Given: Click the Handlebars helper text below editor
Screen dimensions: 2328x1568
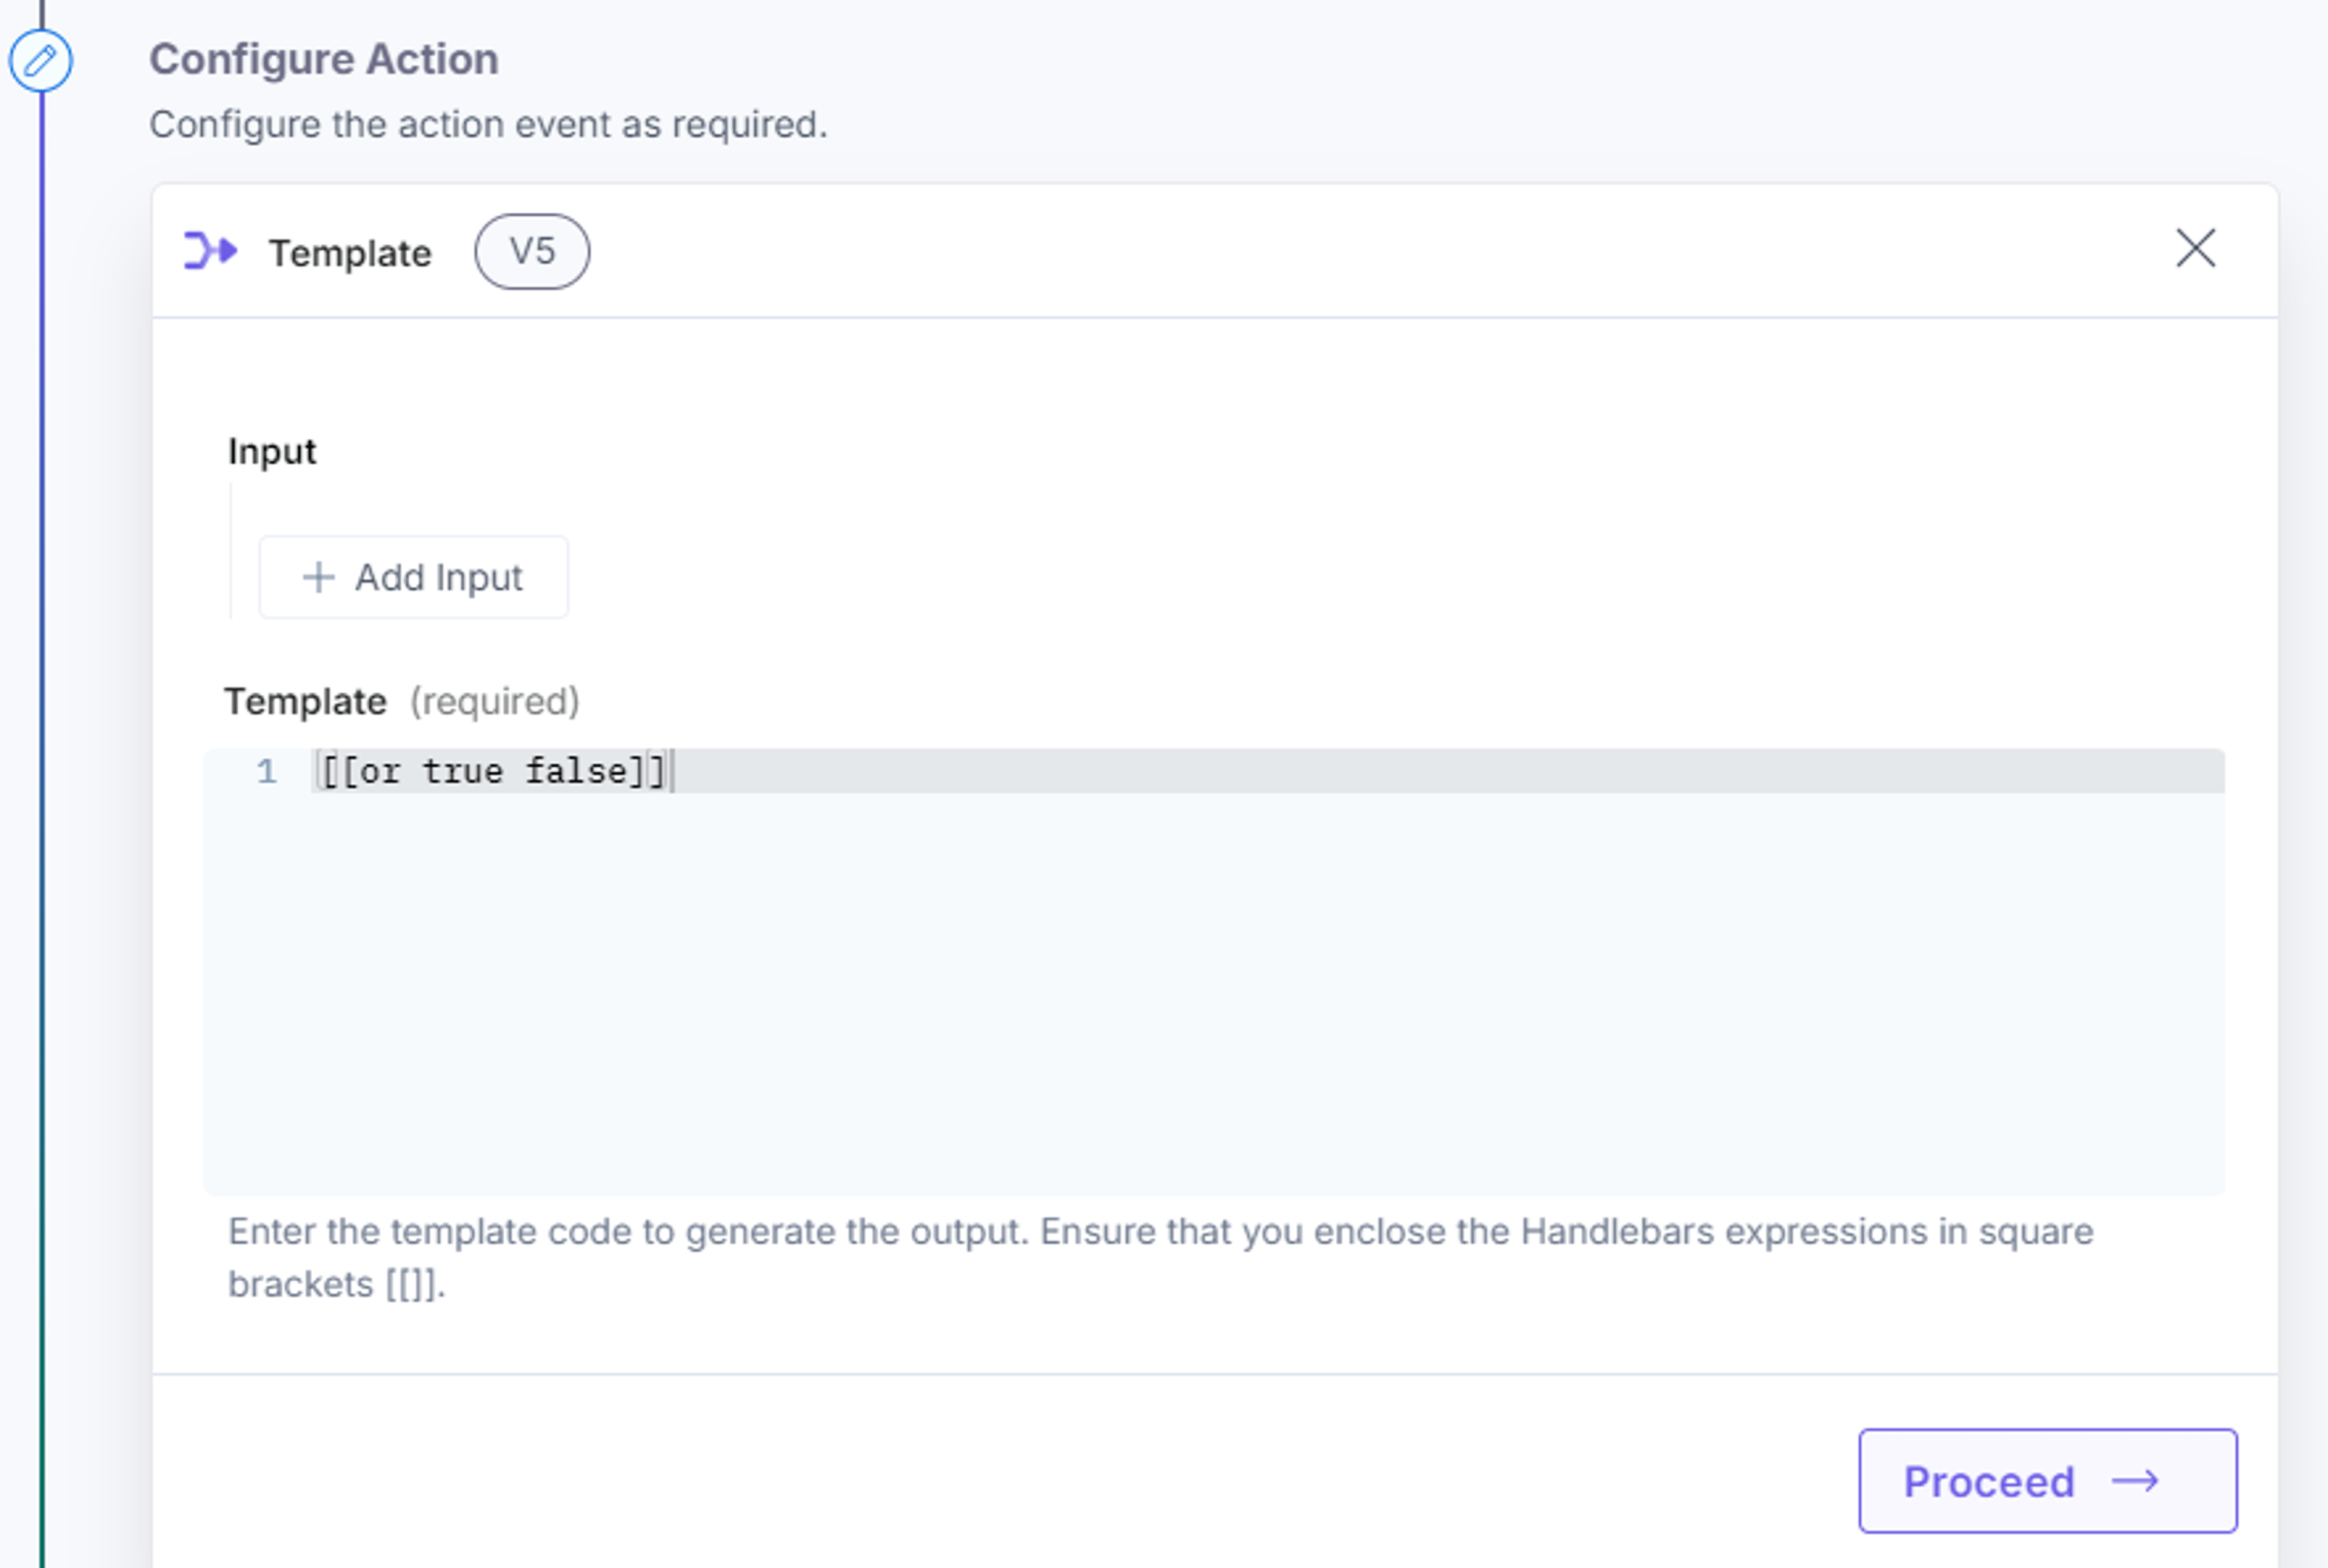Looking at the screenshot, I should click(1160, 1257).
